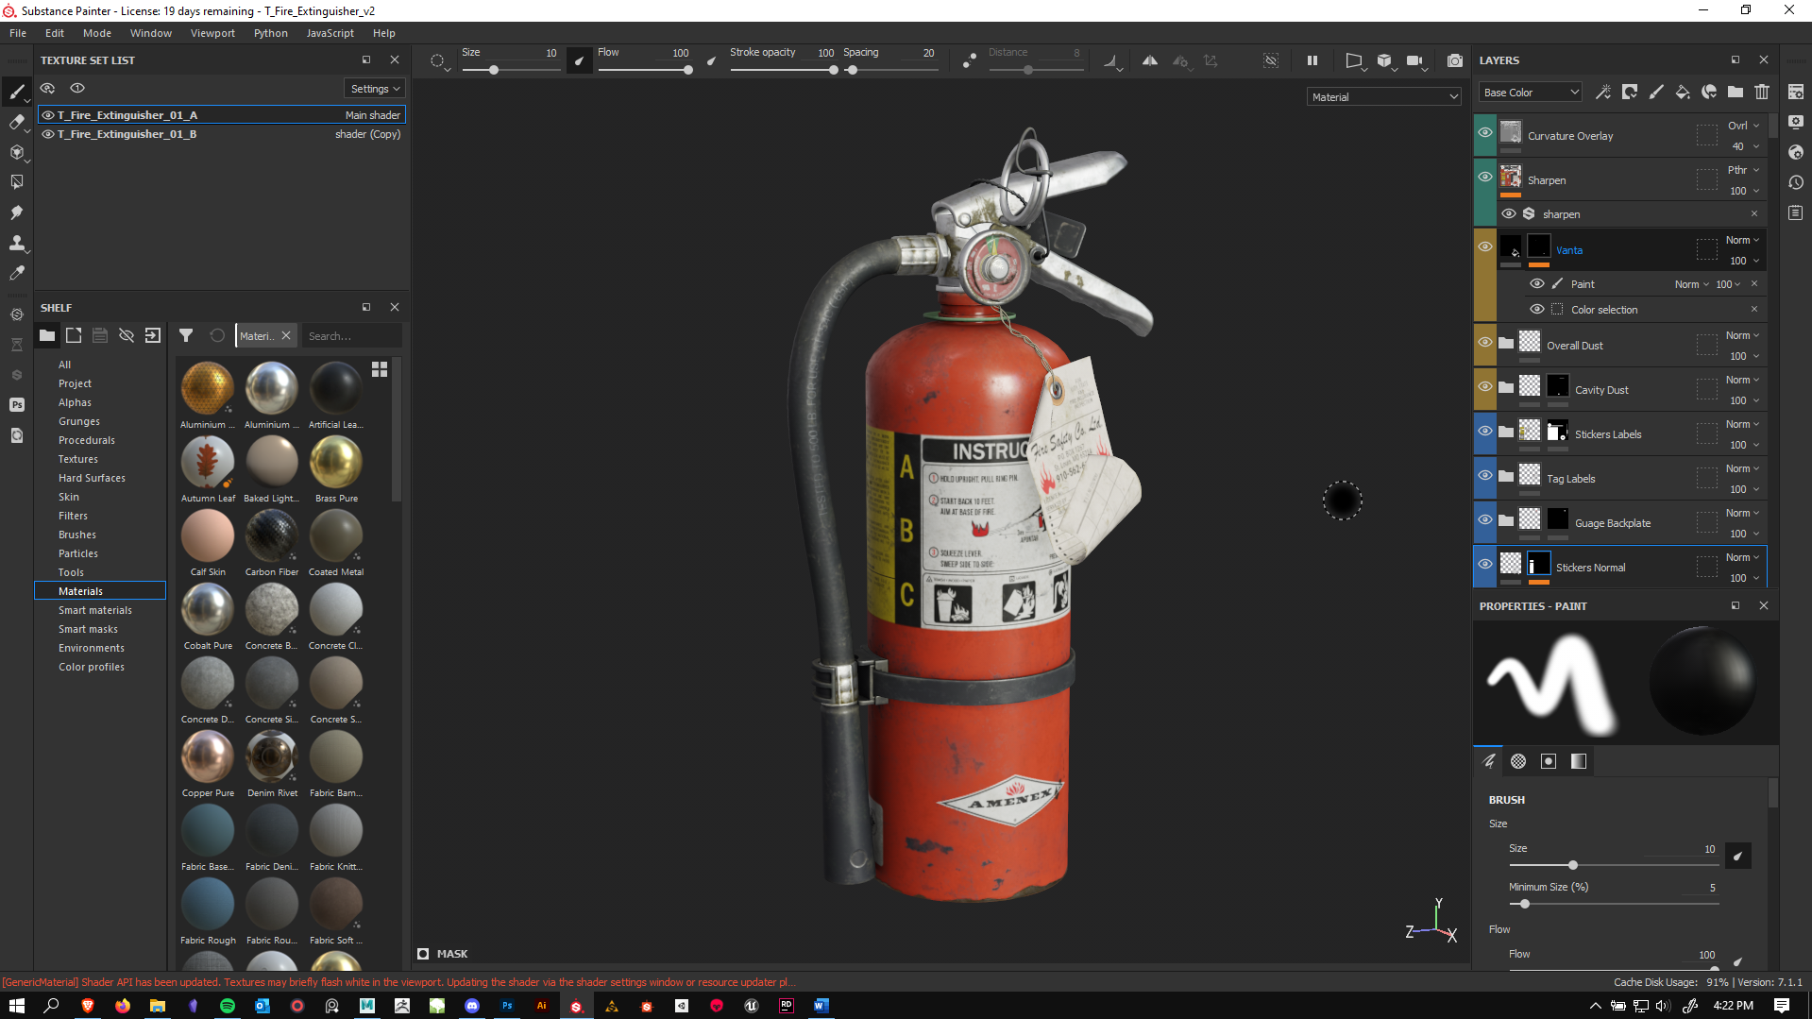Viewport: 1812px width, 1019px height.
Task: Delete the selected layer with trash icon
Action: coord(1762,93)
